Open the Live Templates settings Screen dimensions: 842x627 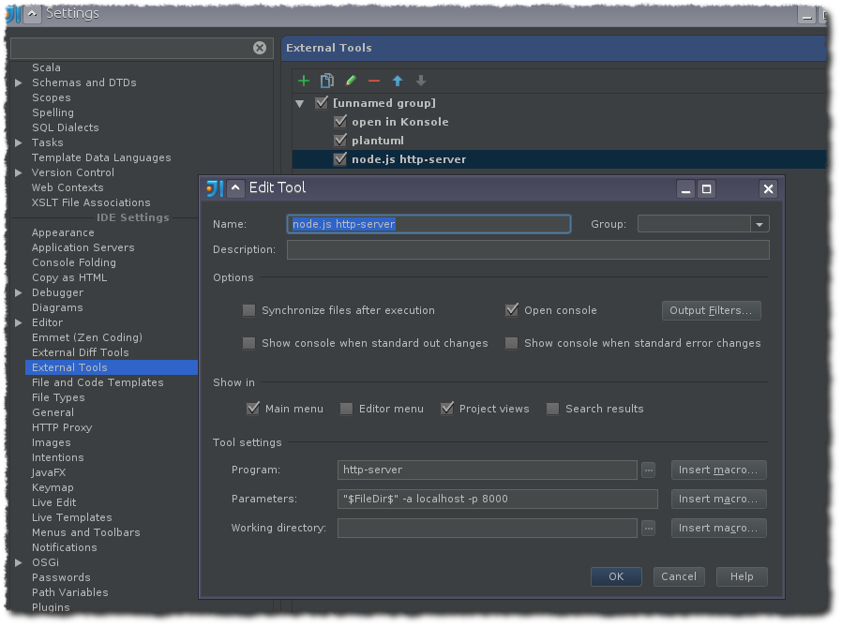click(72, 518)
